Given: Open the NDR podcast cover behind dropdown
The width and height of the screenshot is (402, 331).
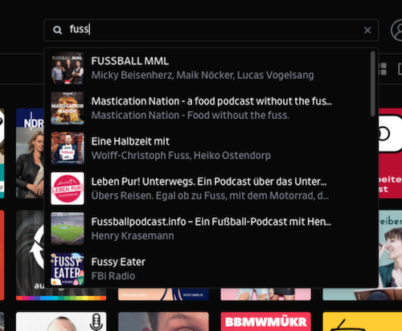Looking at the screenshot, I should (30, 153).
